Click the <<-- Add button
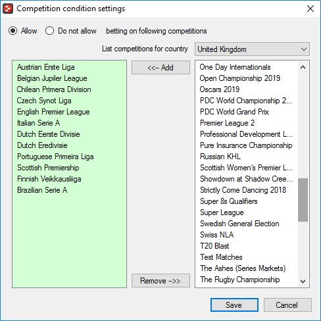The height and width of the screenshot is (321, 321). [x=160, y=68]
